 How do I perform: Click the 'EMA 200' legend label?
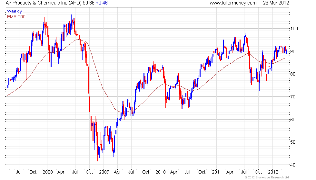[16, 17]
